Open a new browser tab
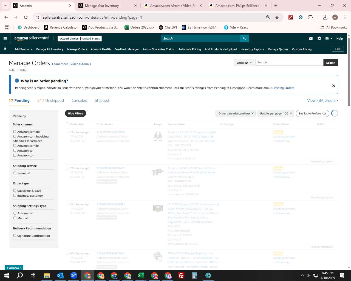The image size is (351, 281). click(x=276, y=5)
